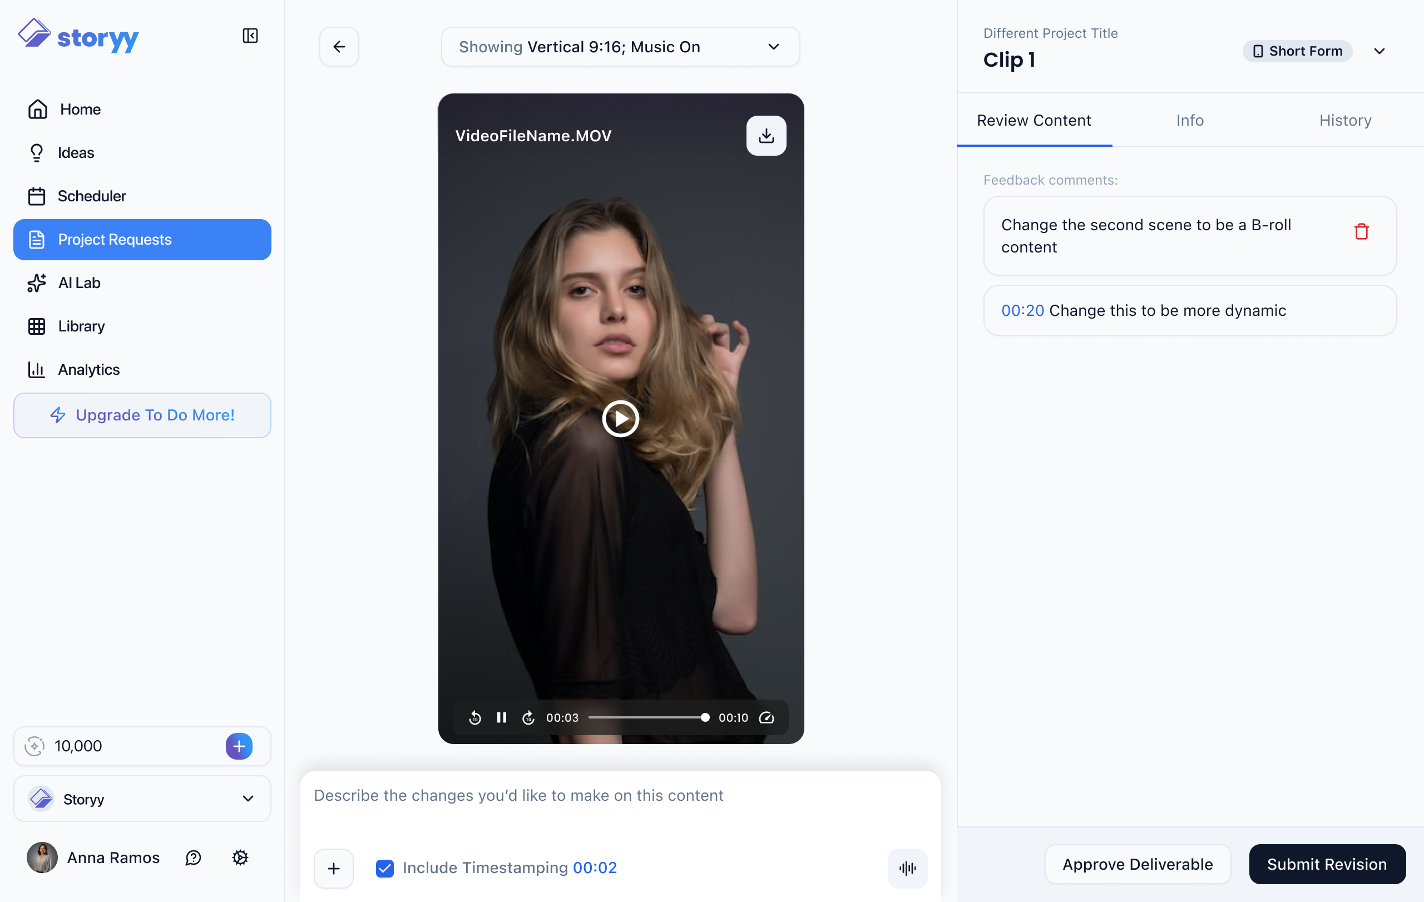This screenshot has height=902, width=1424.
Task: Add credits with the plus button
Action: click(x=239, y=746)
